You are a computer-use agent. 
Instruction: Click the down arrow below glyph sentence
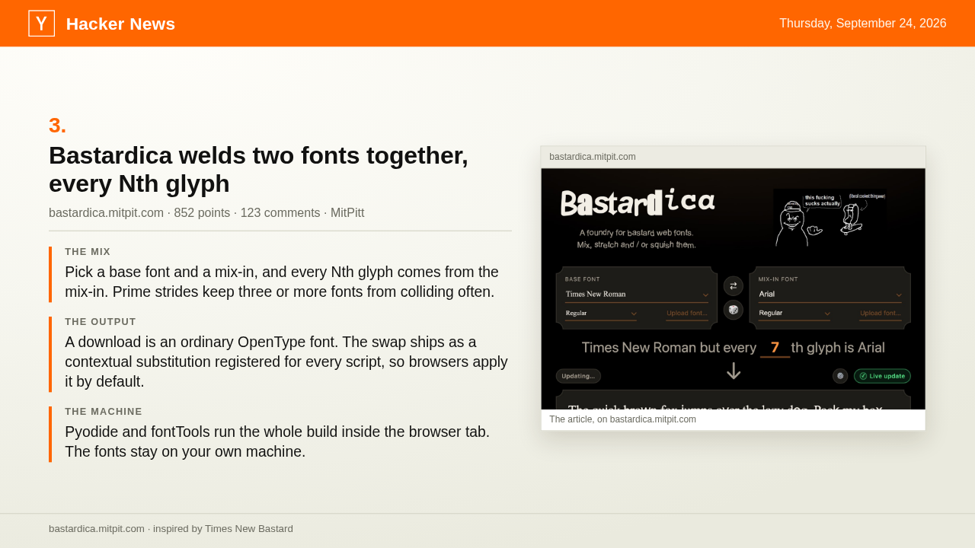pyautogui.click(x=734, y=371)
